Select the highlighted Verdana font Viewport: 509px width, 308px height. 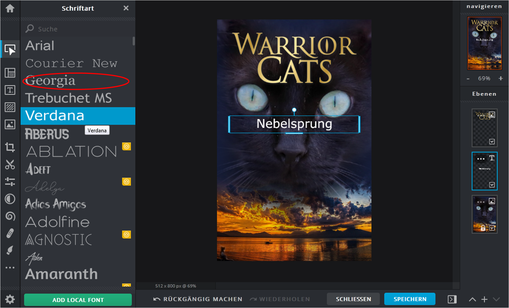pyautogui.click(x=78, y=116)
